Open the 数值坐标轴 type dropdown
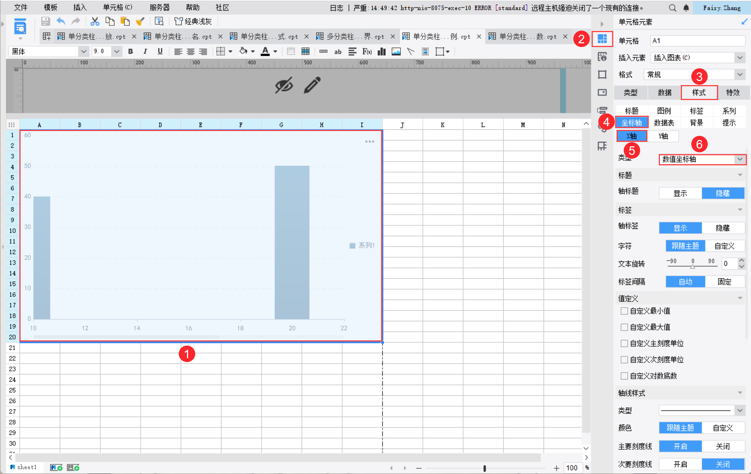The height and width of the screenshot is (474, 751). click(739, 159)
